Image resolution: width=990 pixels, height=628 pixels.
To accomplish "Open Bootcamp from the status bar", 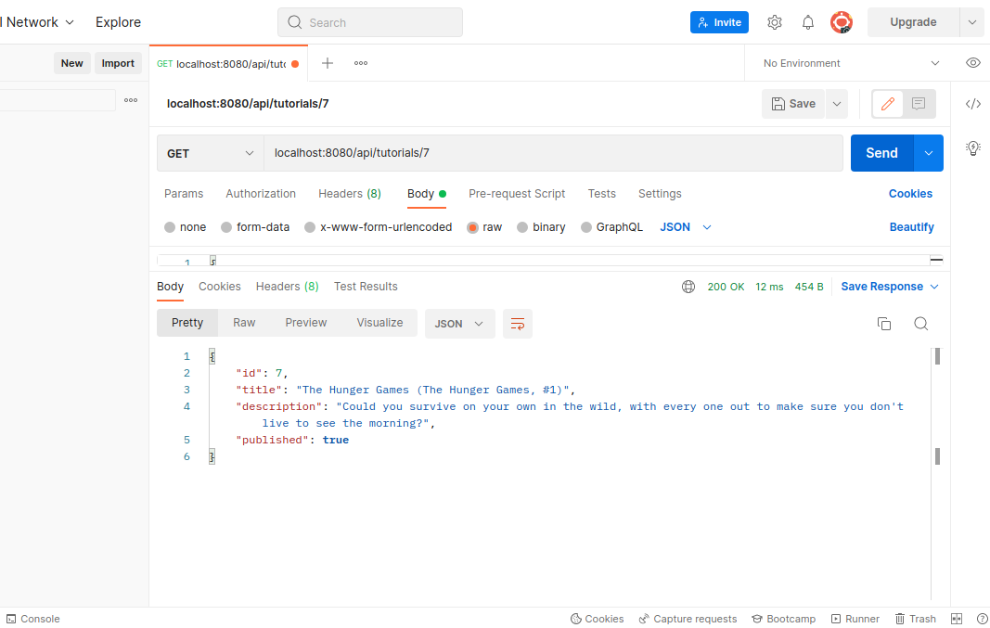I will coord(783,619).
